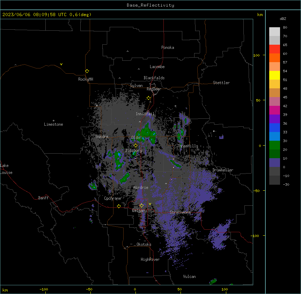Pick the pink 45-42 dBZ legend swatch
301x294 pixels.
click(274, 101)
